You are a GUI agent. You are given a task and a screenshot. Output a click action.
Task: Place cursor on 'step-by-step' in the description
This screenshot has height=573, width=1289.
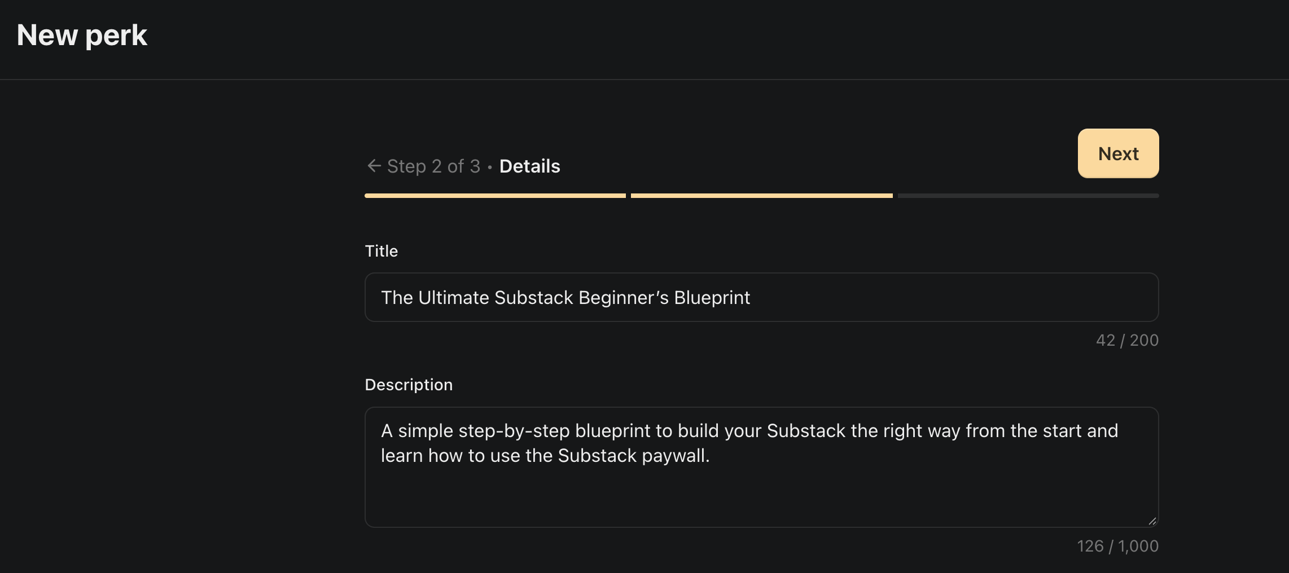(x=514, y=431)
